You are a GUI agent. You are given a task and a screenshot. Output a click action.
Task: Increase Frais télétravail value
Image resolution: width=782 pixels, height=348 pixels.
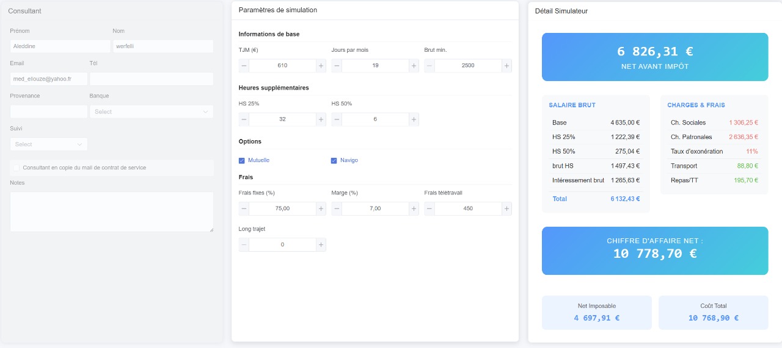pyautogui.click(x=506, y=208)
